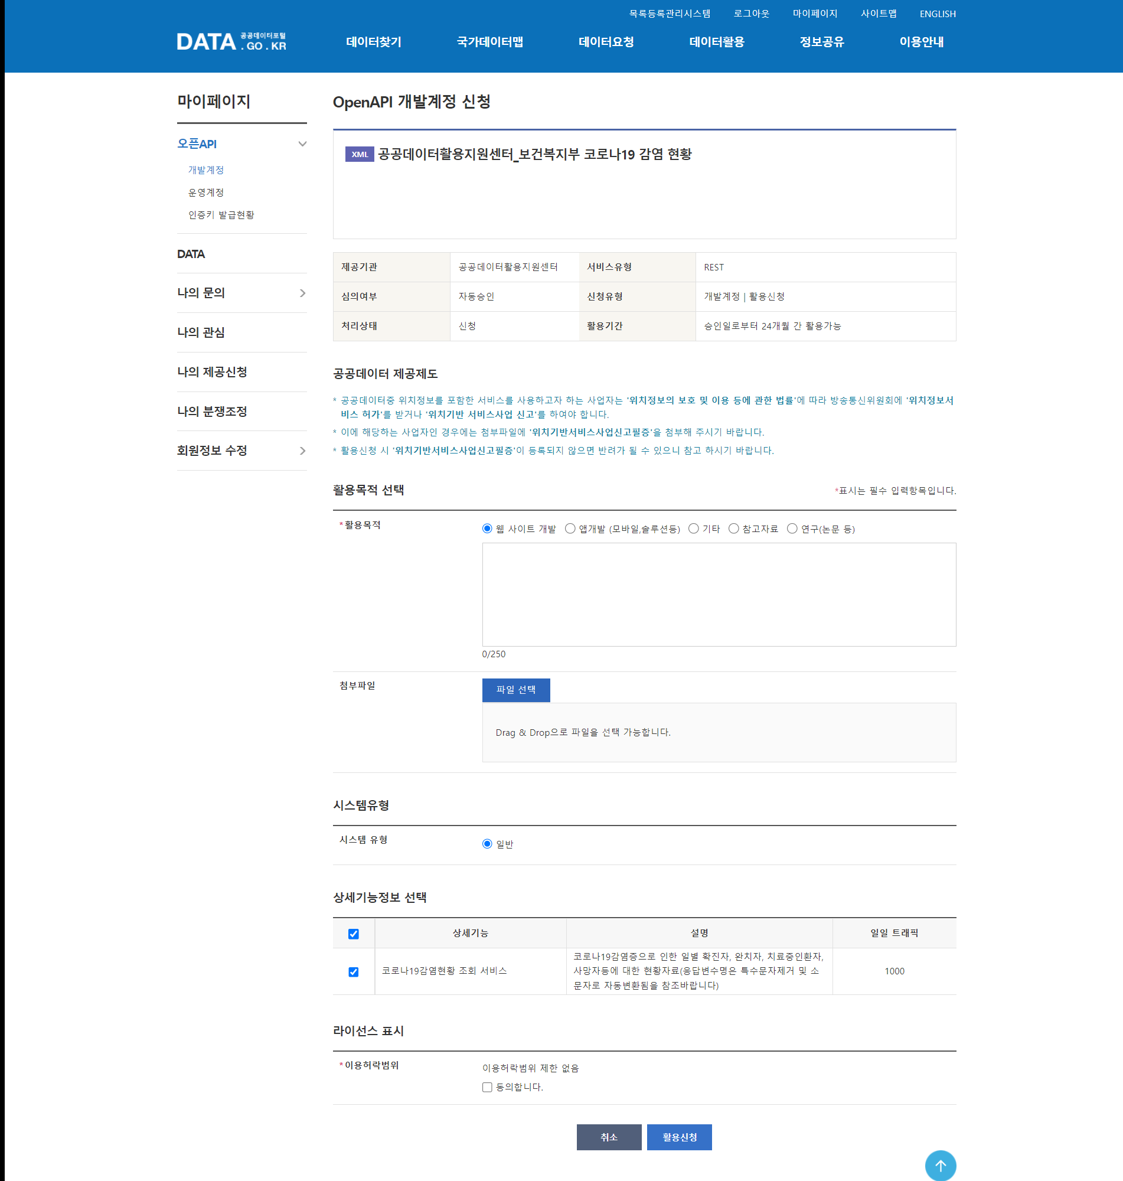
Task: Switch to ENGLISH language
Action: click(x=938, y=14)
